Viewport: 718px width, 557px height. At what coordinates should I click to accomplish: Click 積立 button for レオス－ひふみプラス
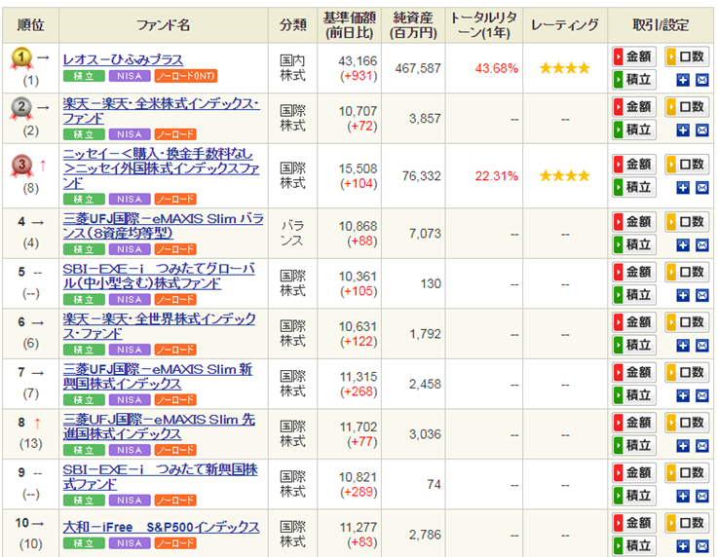click(x=634, y=80)
